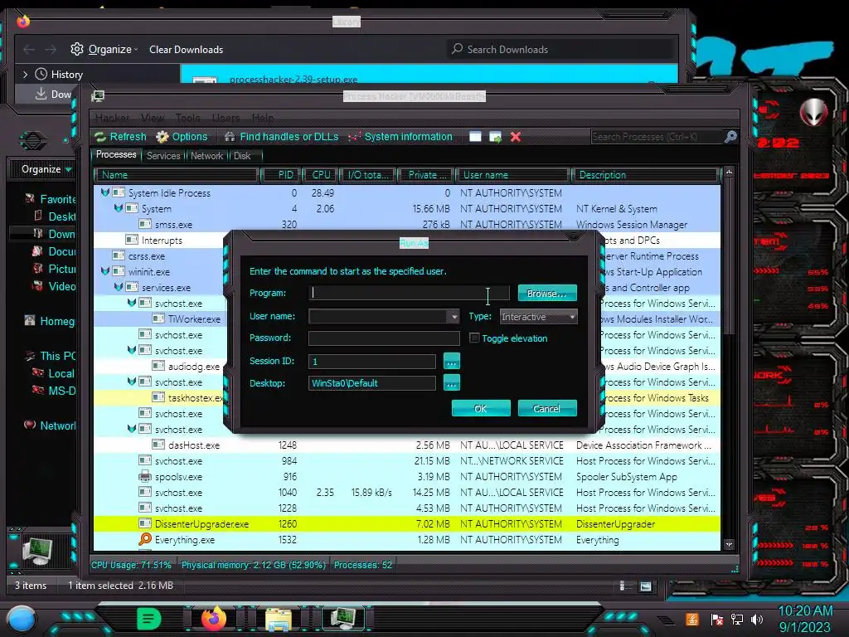
Task: Click the Desktop WinSta0\Default field
Action: coord(372,383)
